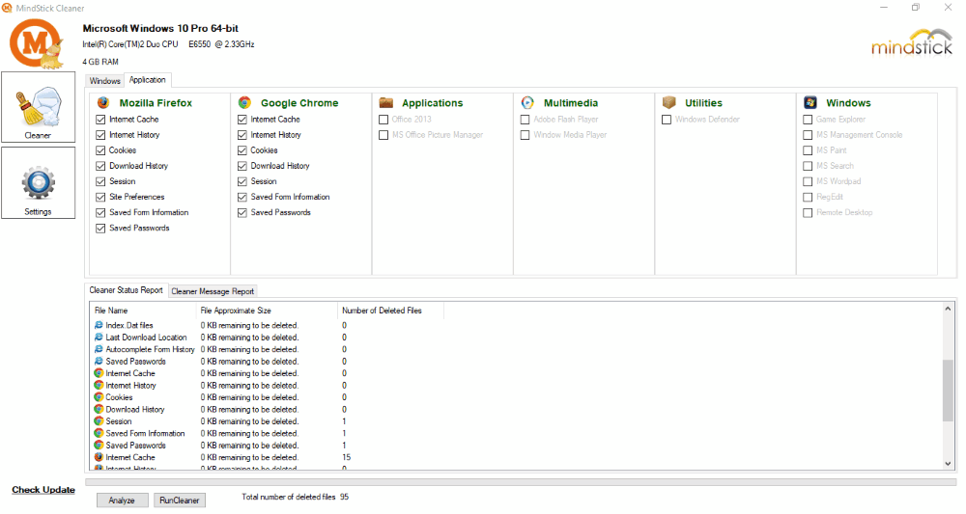
Task: Sort by the File Name column header
Action: pyautogui.click(x=143, y=311)
